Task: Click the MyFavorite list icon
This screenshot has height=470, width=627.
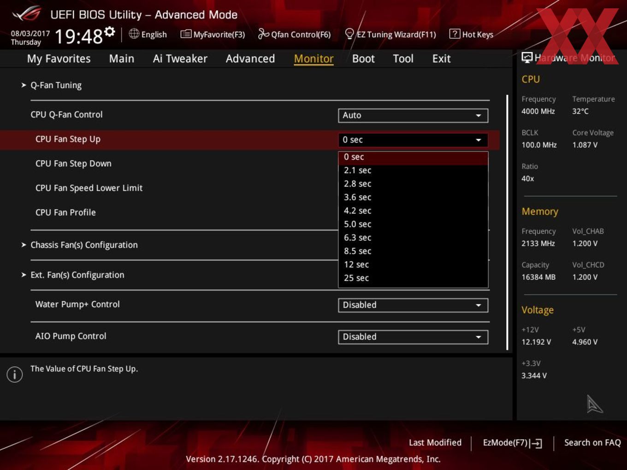Action: click(186, 34)
